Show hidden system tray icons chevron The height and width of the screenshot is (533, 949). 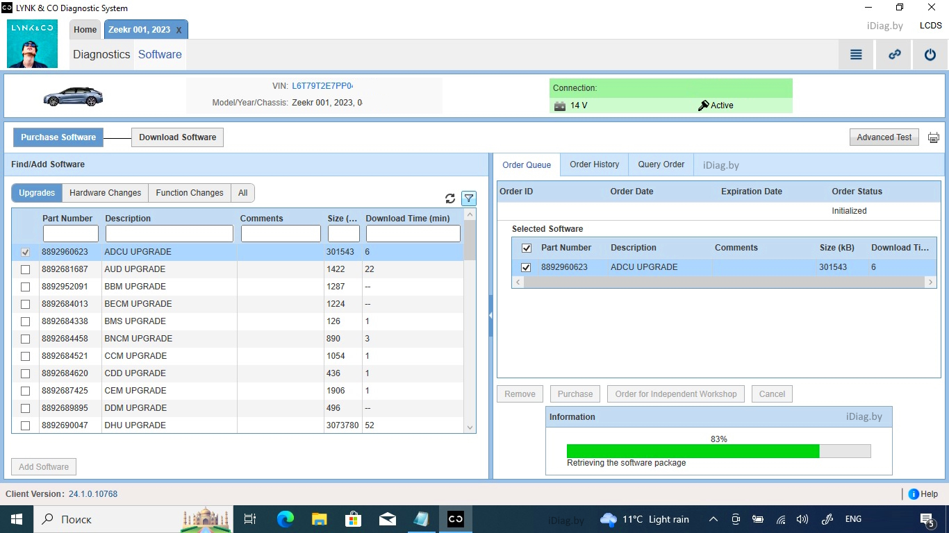tap(713, 519)
